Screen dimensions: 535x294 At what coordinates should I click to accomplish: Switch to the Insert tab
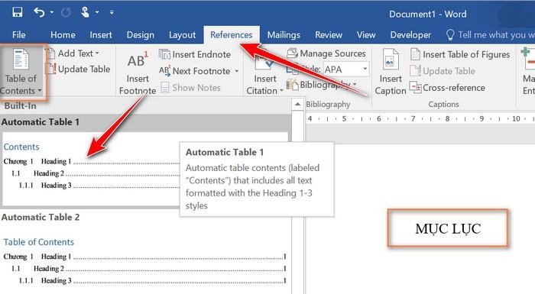(x=101, y=35)
